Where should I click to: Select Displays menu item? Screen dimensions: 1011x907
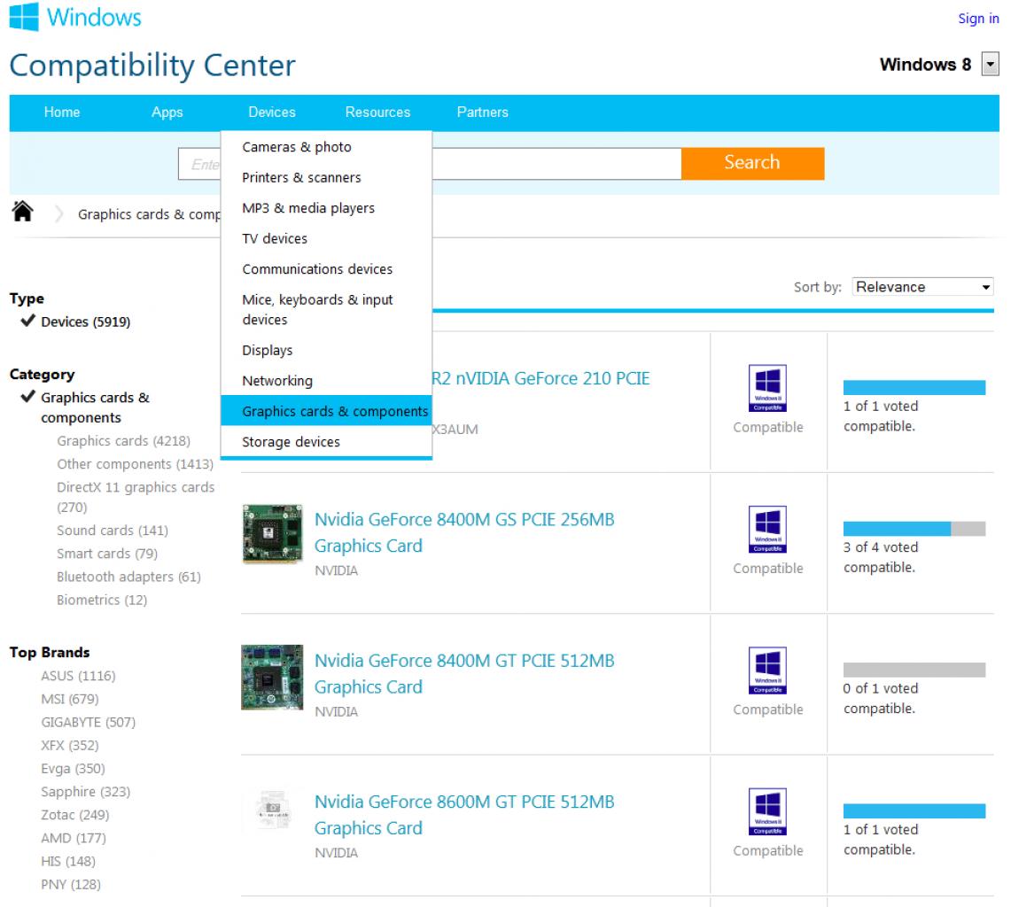pos(326,350)
